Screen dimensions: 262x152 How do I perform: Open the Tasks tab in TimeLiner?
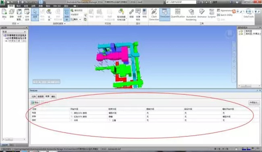point(34,97)
